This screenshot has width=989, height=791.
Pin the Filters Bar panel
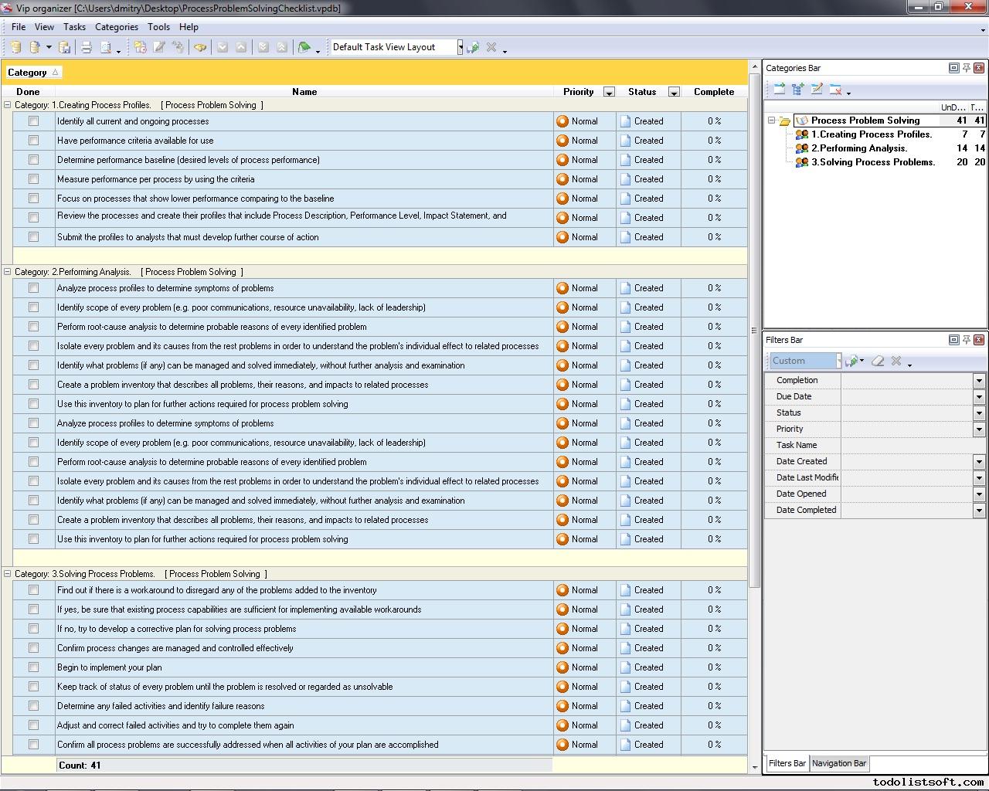point(966,340)
